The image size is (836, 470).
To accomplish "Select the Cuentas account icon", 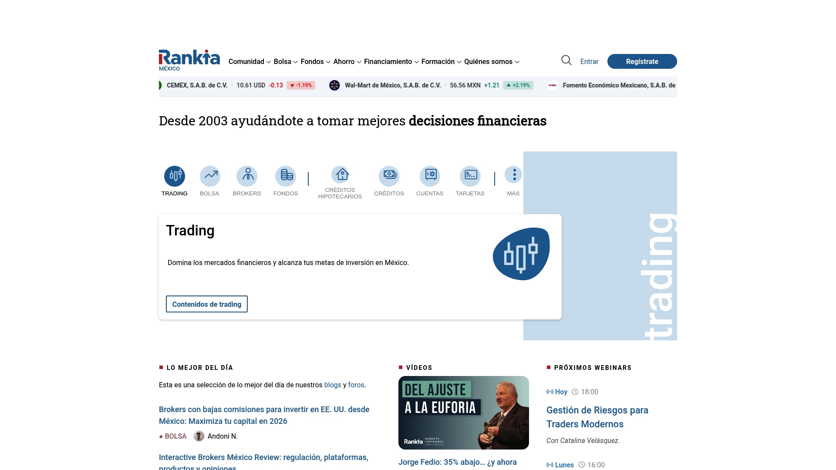I will (x=430, y=174).
